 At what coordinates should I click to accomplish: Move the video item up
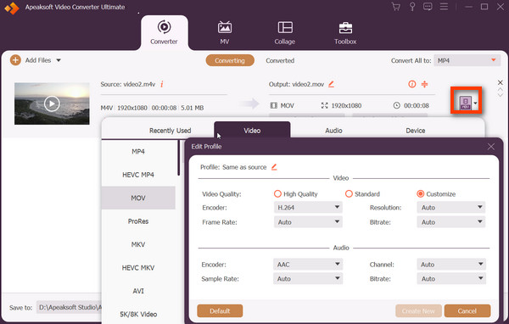pos(501,89)
